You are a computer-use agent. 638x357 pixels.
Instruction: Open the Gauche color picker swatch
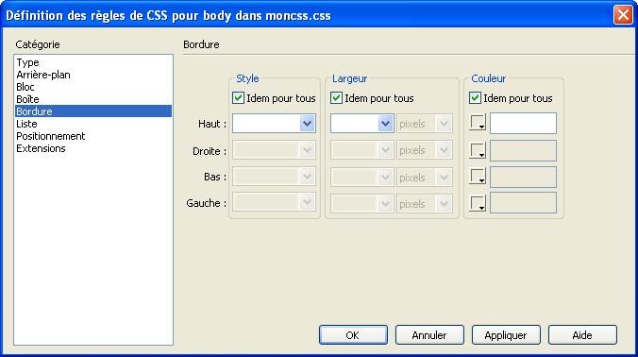[478, 203]
